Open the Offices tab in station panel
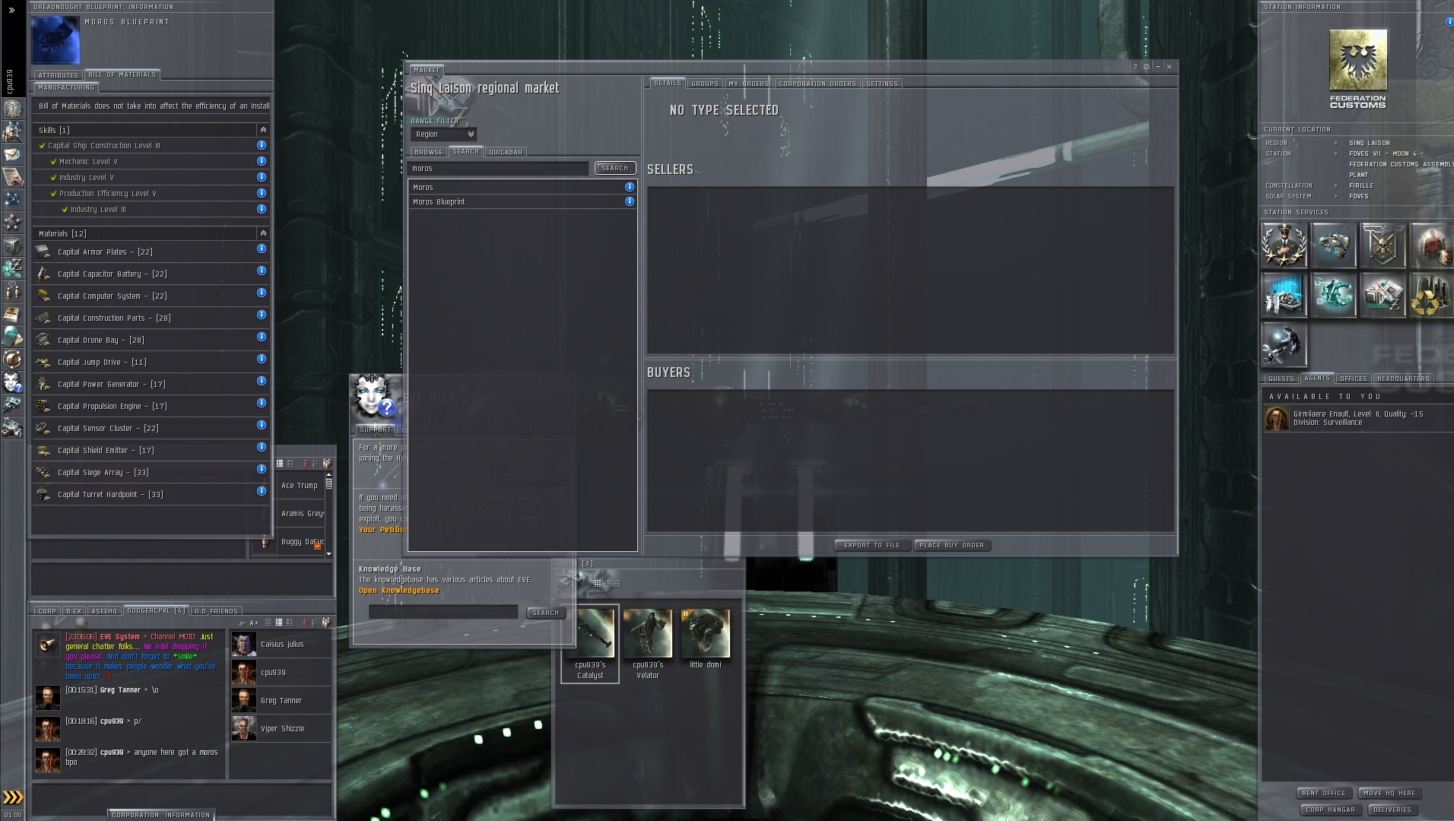This screenshot has height=821, width=1454. (x=1354, y=379)
